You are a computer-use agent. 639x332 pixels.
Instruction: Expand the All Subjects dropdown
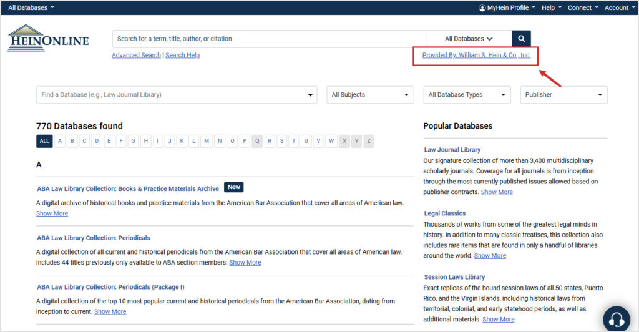(370, 94)
